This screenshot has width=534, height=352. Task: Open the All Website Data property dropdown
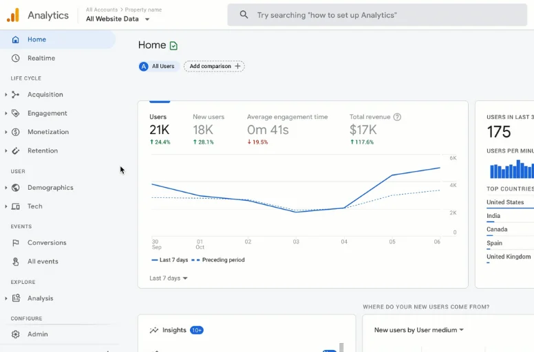[x=118, y=19]
